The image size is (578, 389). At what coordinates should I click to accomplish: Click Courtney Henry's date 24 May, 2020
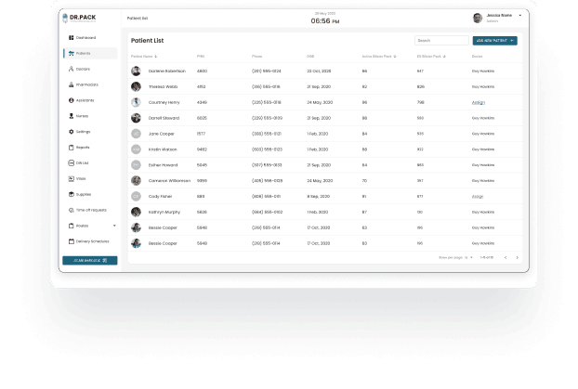pos(320,102)
